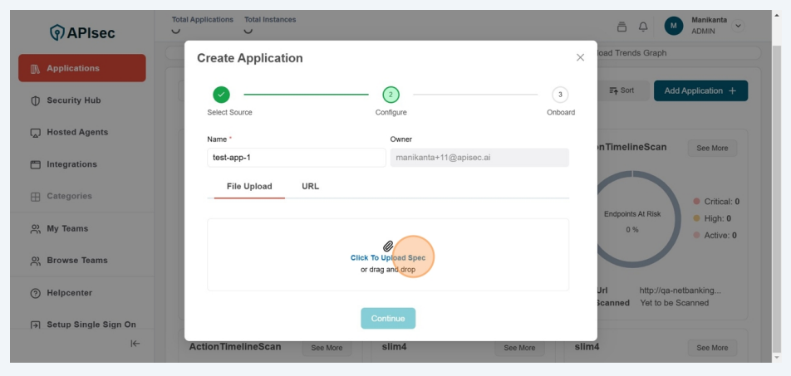The image size is (791, 376).
Task: Go back to Select Source step
Action: click(x=220, y=95)
